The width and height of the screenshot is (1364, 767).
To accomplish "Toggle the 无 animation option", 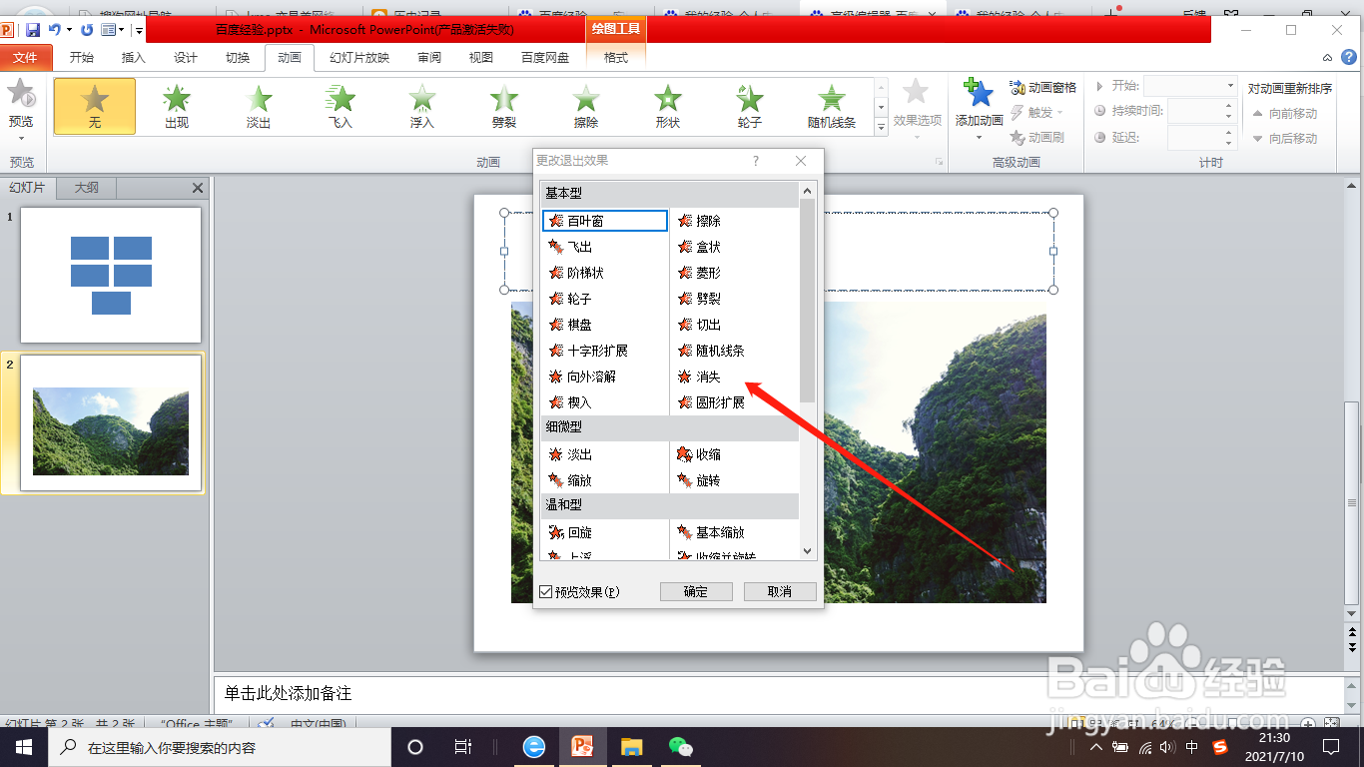I will click(x=94, y=105).
